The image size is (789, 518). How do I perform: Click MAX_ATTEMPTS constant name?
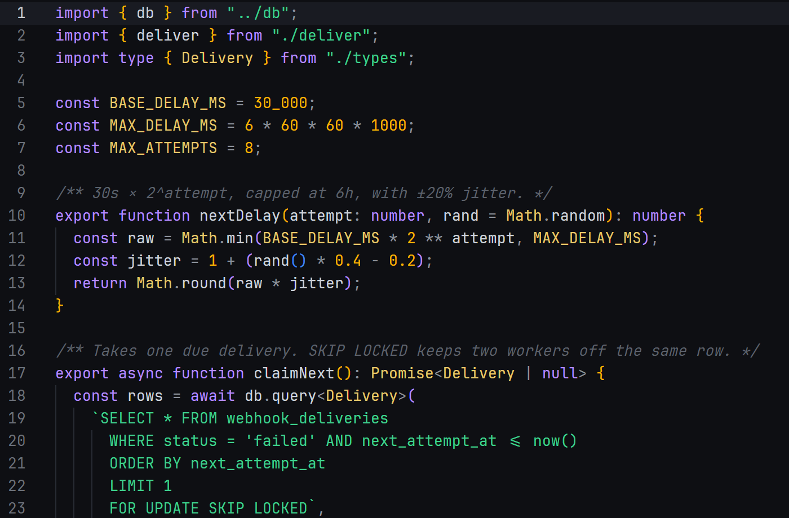(x=163, y=148)
